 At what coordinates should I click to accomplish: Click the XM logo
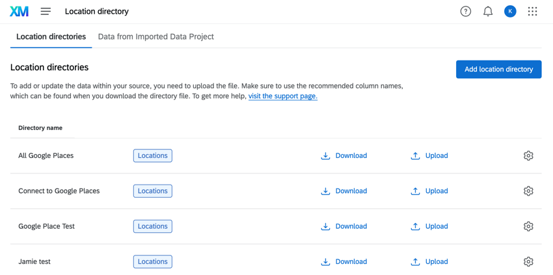pyautogui.click(x=19, y=12)
